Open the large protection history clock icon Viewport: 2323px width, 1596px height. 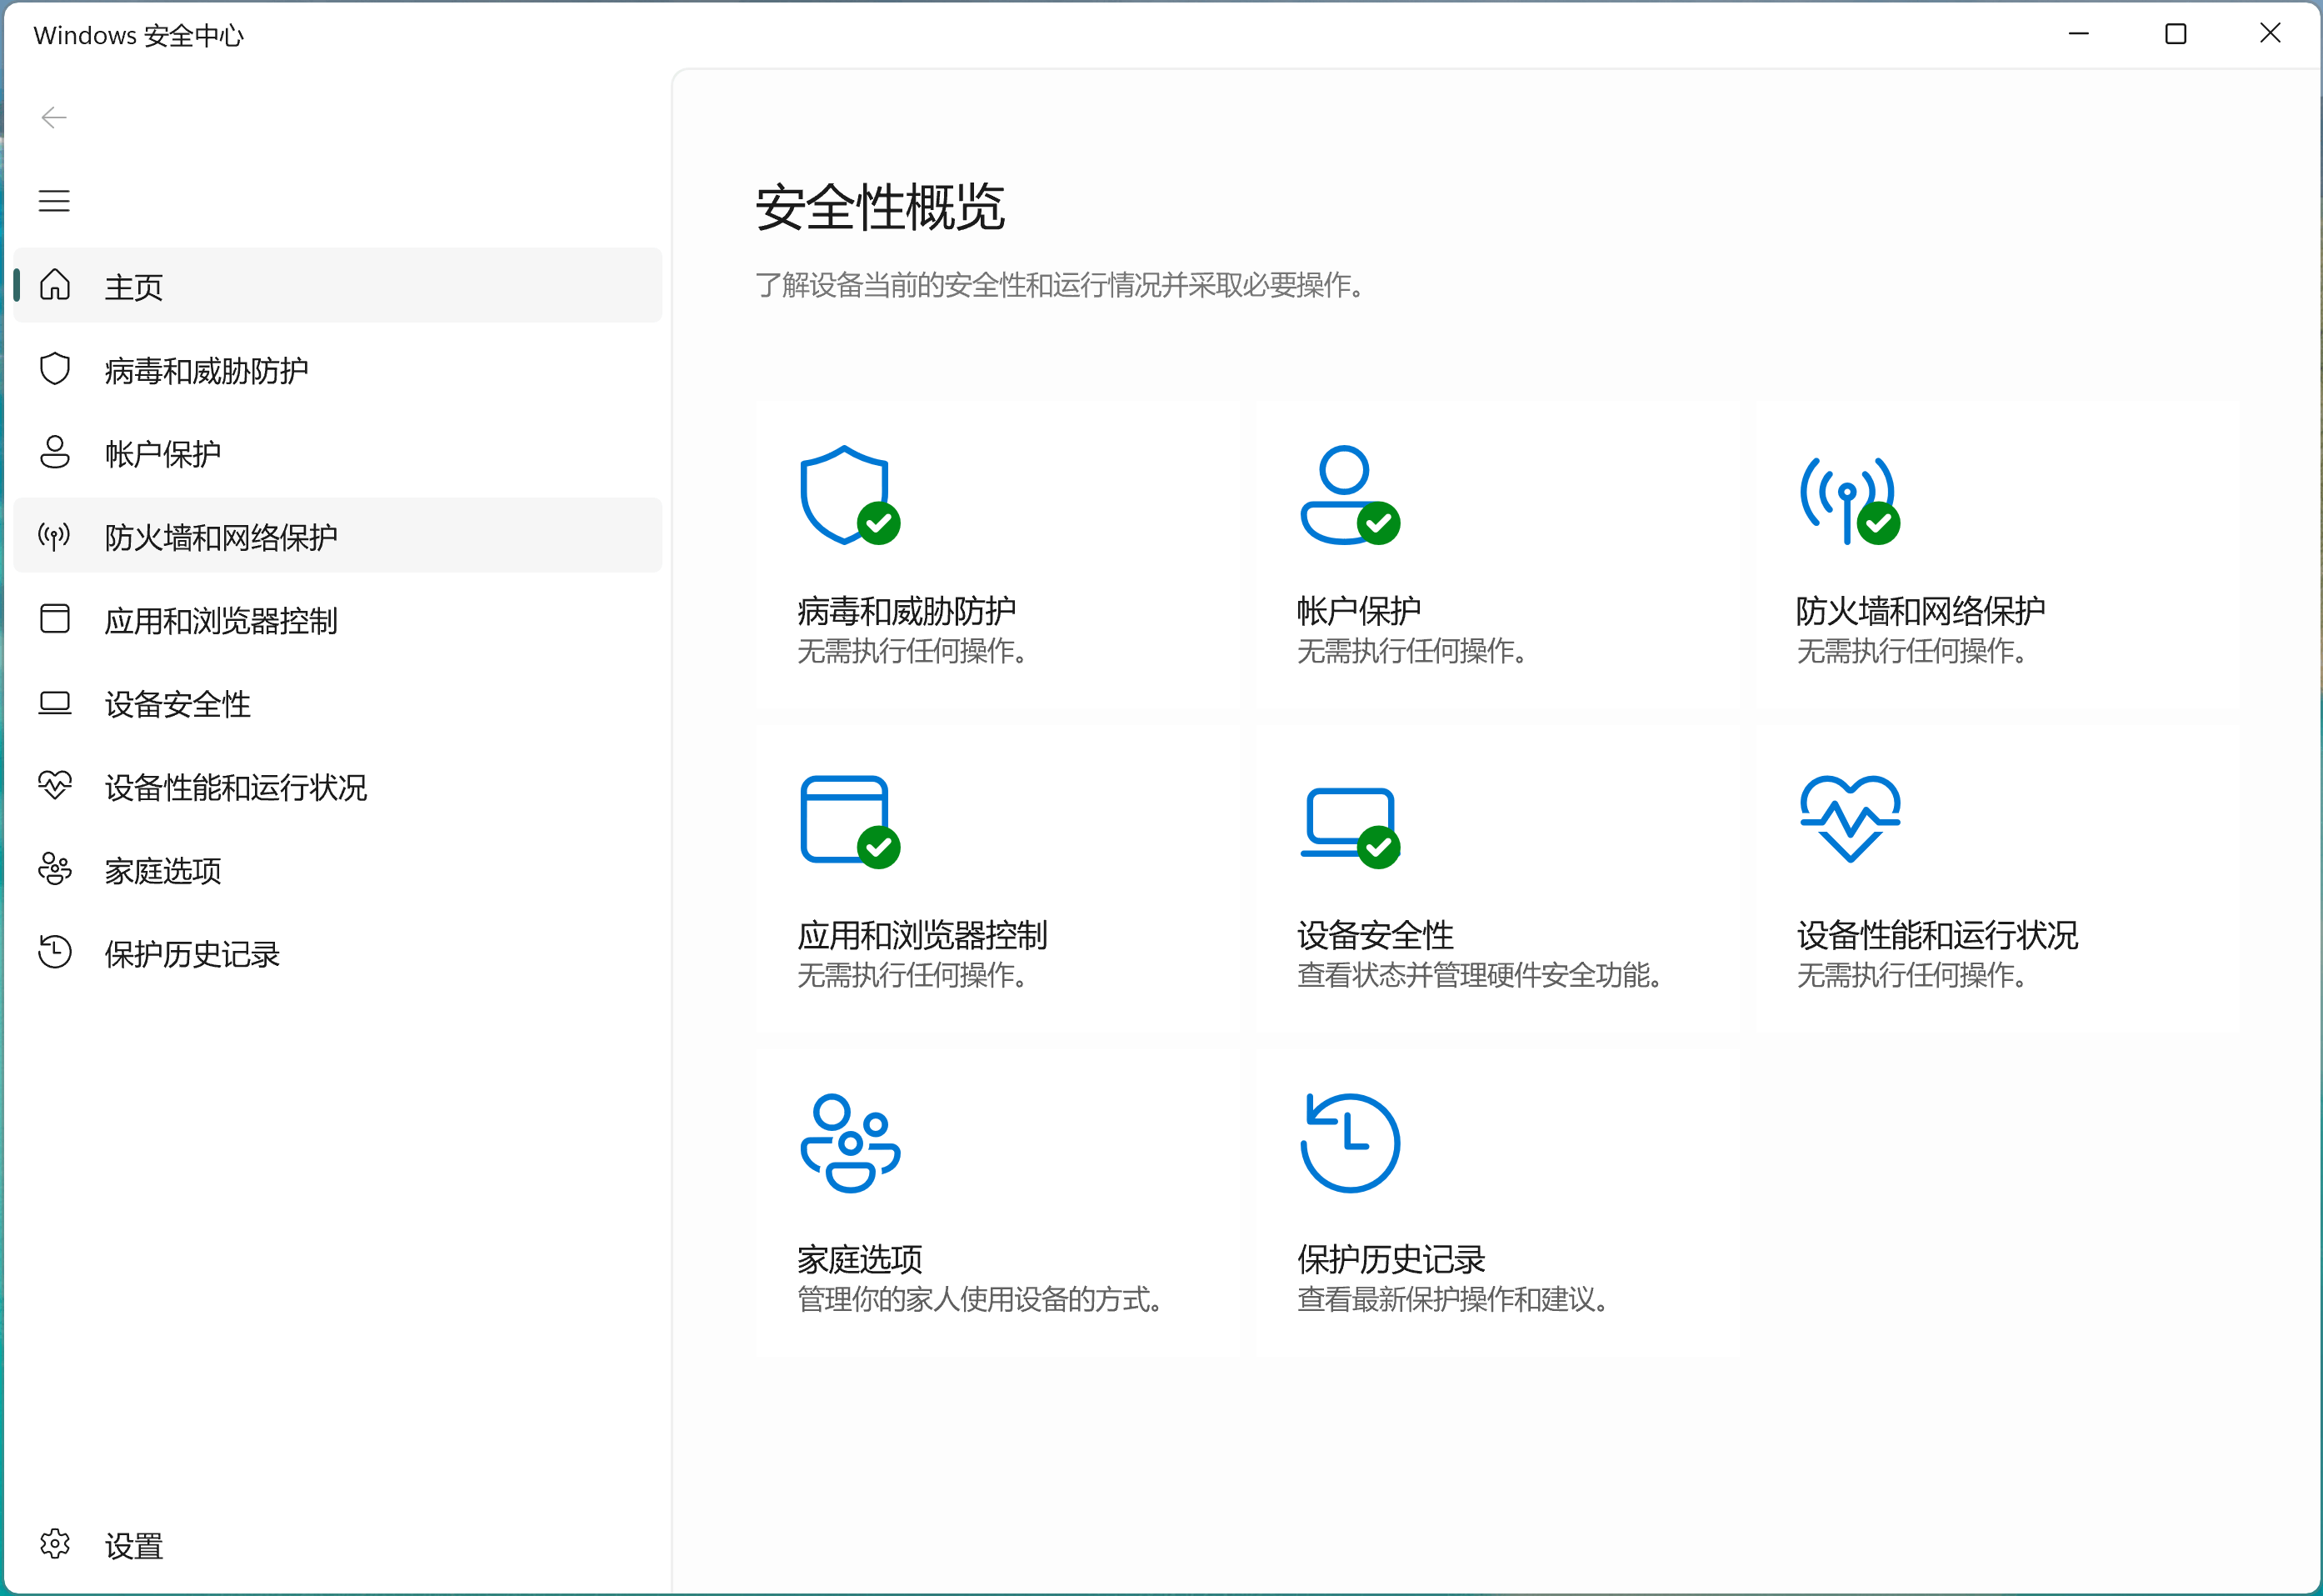click(1350, 1143)
